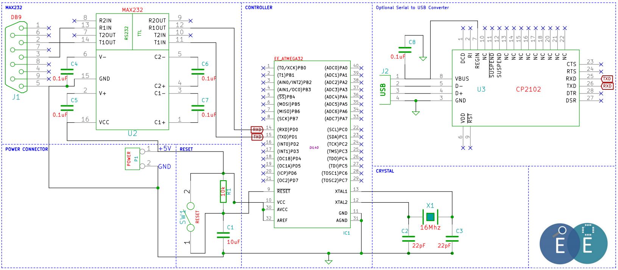Click the no-connect X on CTS pin 23

601,64
